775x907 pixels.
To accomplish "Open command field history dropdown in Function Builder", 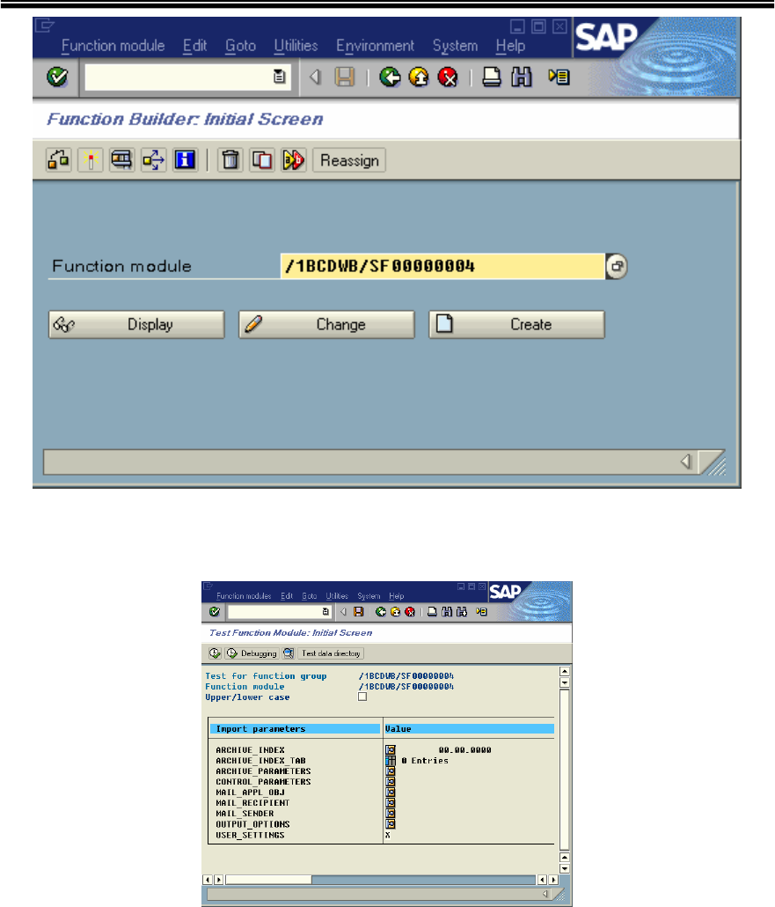I will 279,77.
